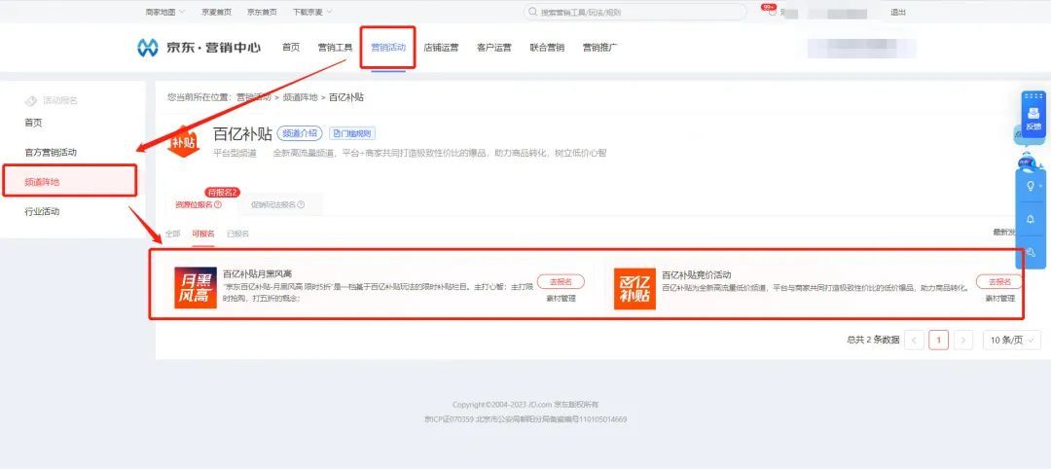Click the 百亿补贴竞价活动 title text
Viewport: 1051px width, 469px height.
click(x=697, y=274)
